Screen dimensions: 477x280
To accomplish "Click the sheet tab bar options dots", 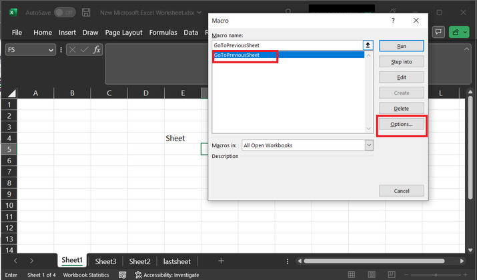I will [288, 261].
